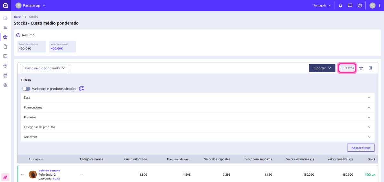Screen dimensions: 384x182
Task: Click info icon beside Valor realizável column
Action: tap(351, 159)
